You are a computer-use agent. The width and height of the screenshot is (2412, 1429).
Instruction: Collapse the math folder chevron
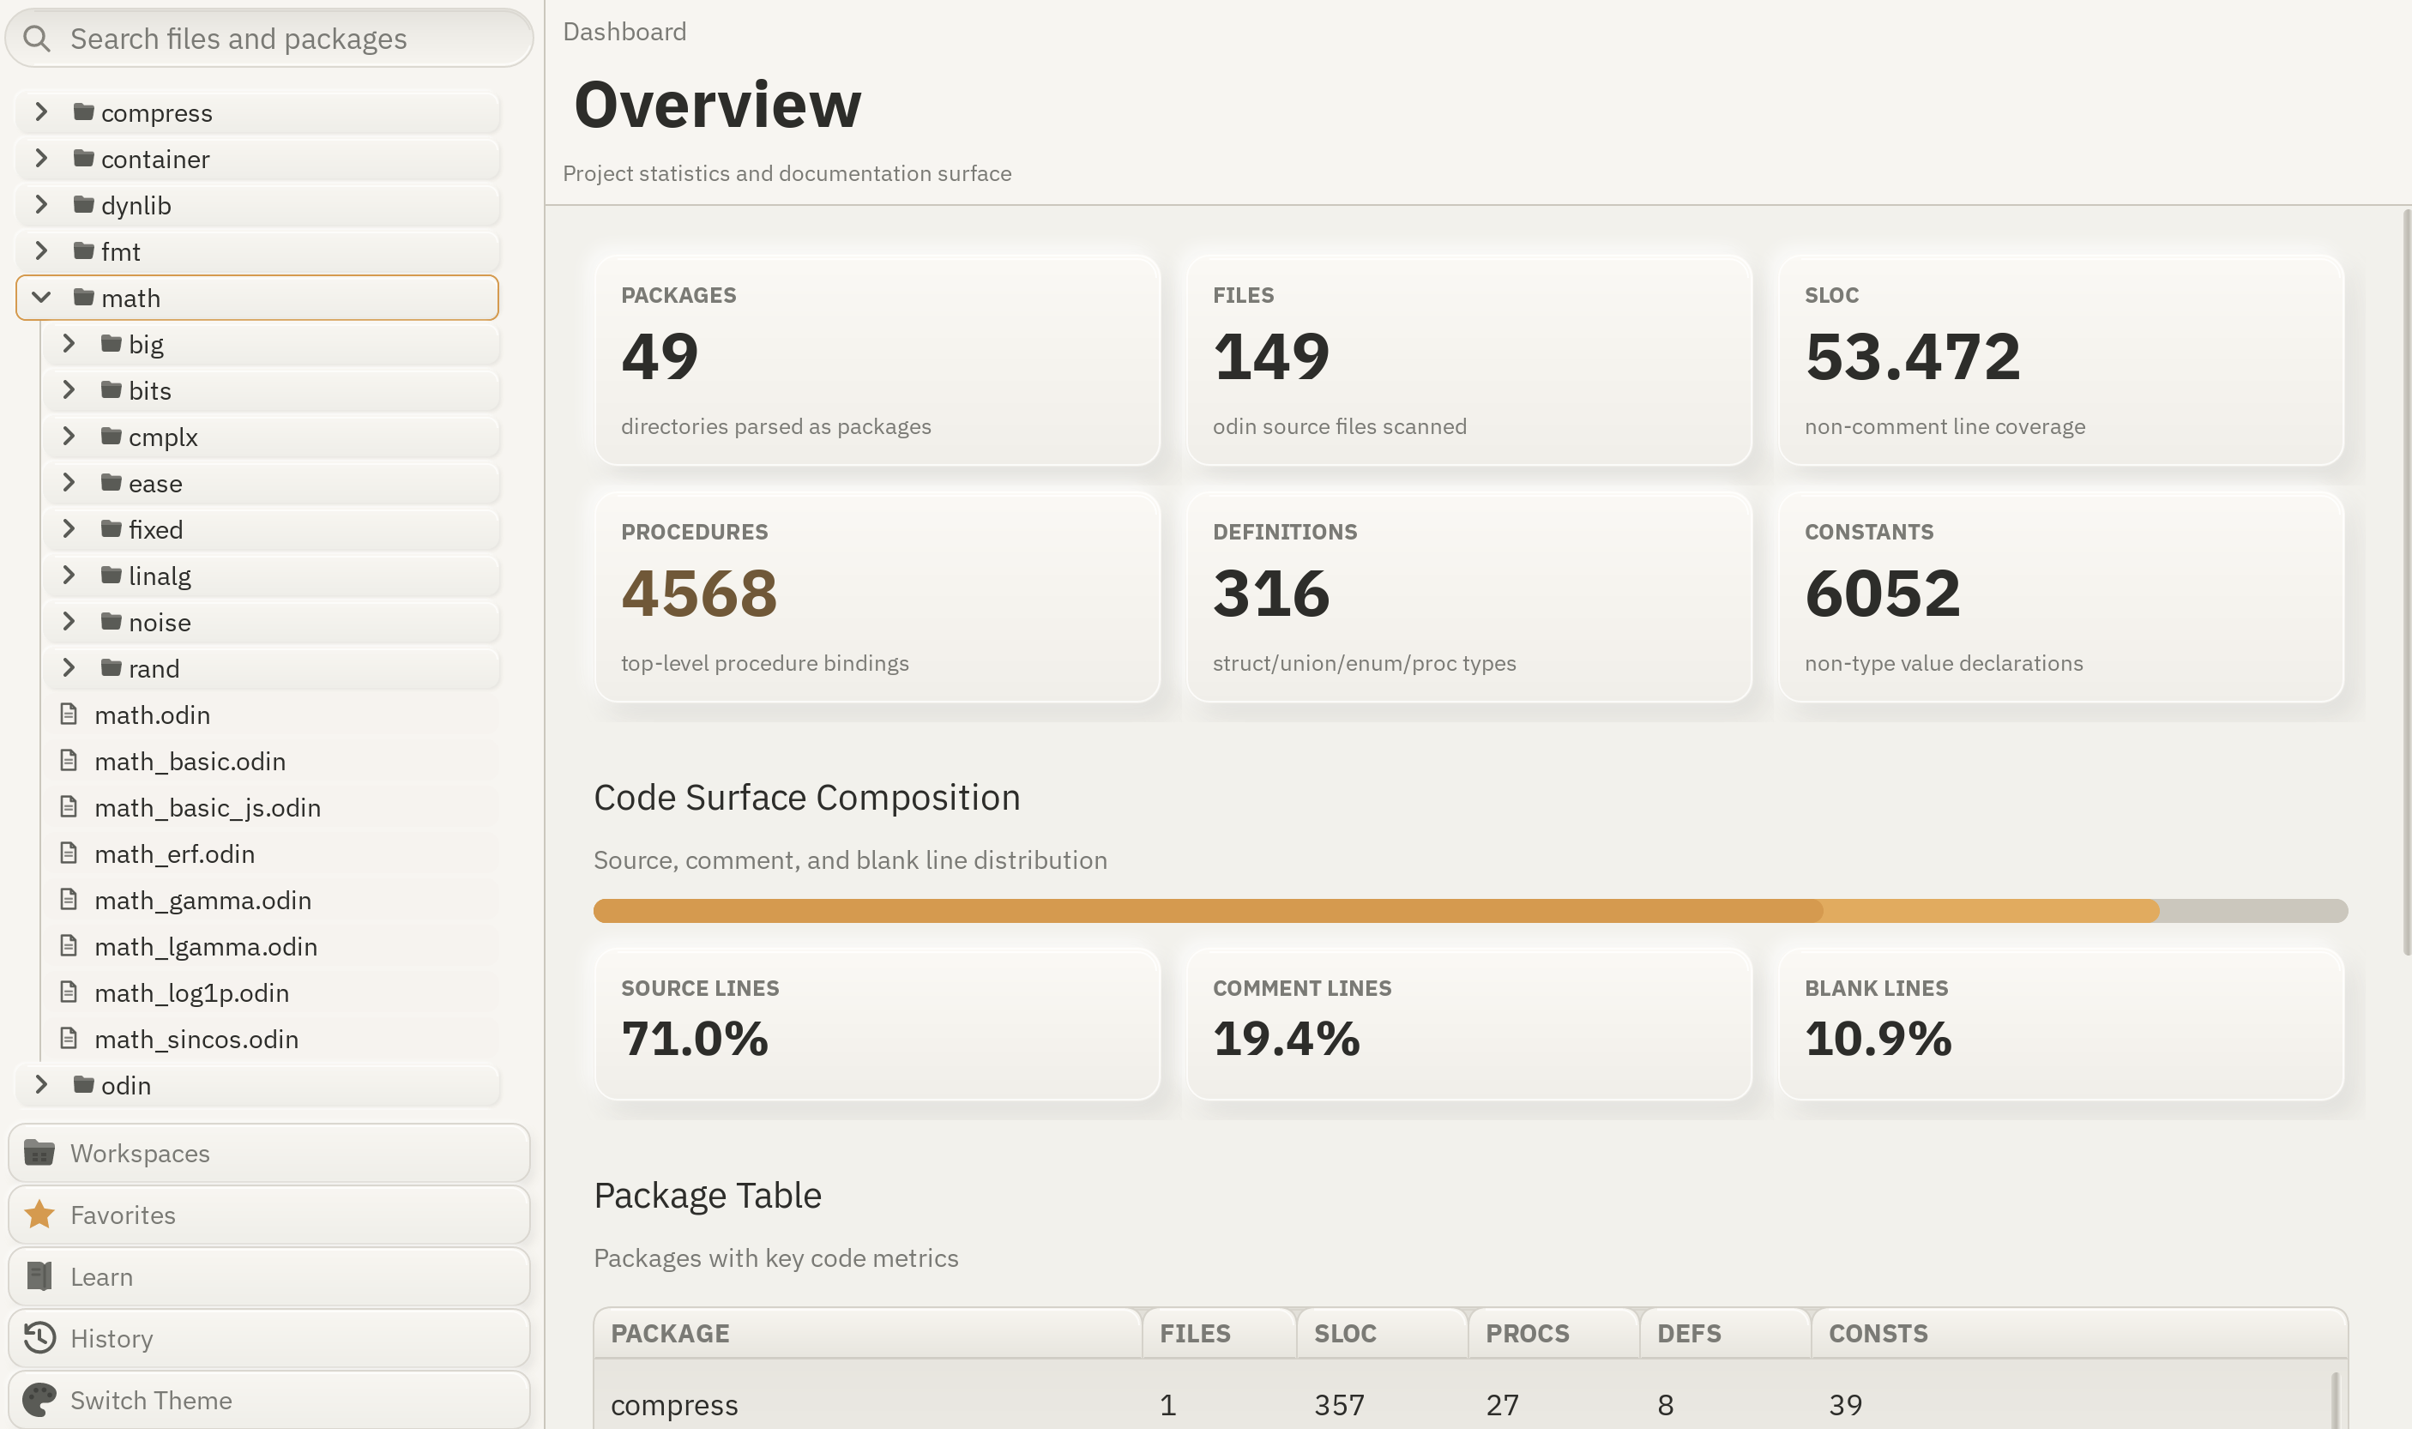pos(41,297)
